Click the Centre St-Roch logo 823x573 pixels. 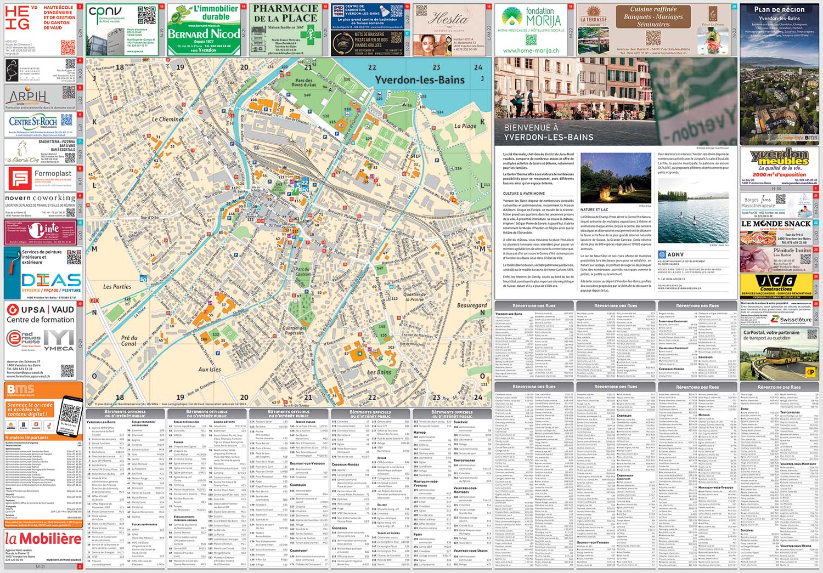[33, 122]
